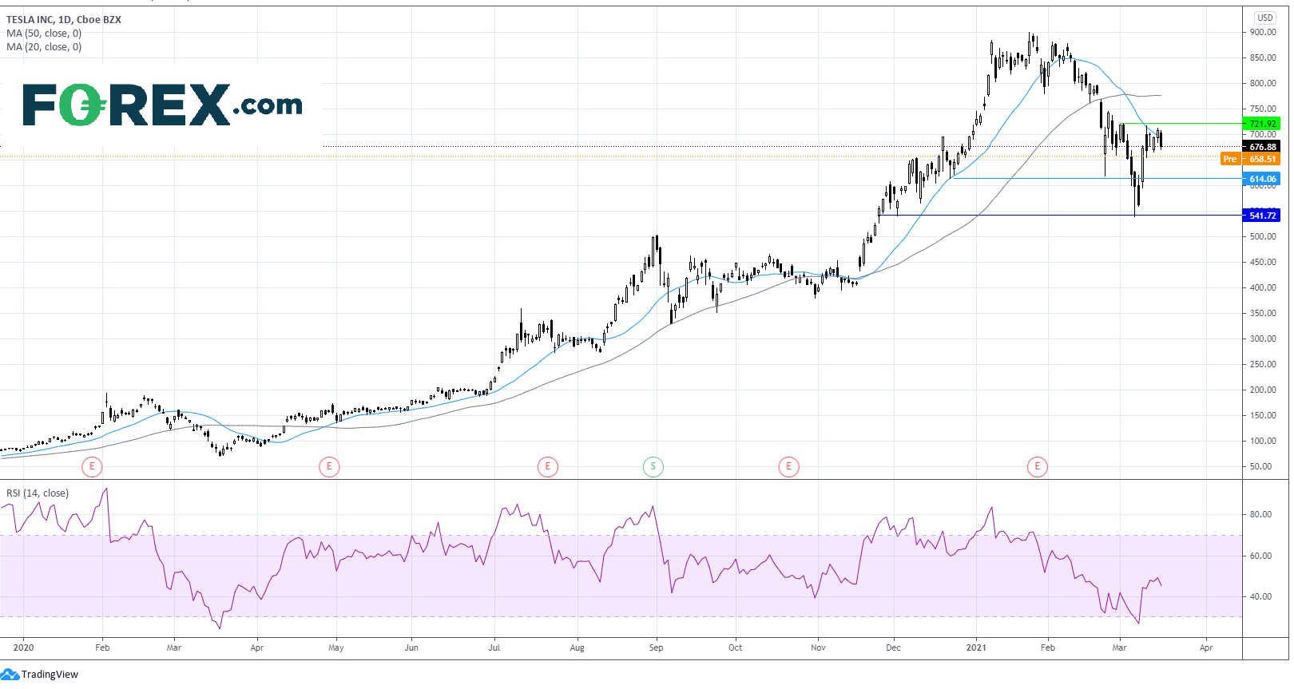Viewport: 1294px width, 689px height.
Task: Click the orange Pre 658.51 pre-market label
Action: pos(1250,159)
